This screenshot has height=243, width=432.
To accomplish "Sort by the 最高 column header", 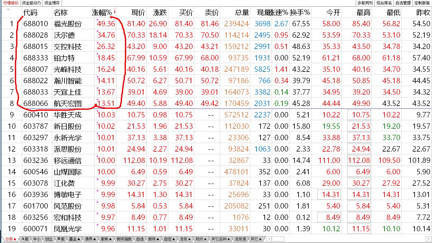I will pyautogui.click(x=363, y=13).
